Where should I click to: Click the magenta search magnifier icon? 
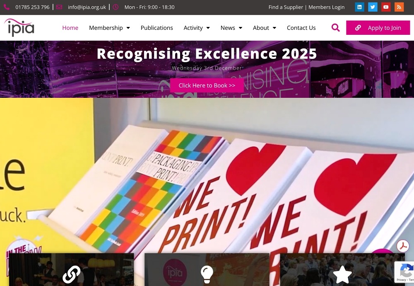pyautogui.click(x=335, y=27)
